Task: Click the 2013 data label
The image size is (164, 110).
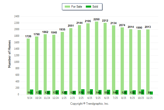Action: point(148,27)
